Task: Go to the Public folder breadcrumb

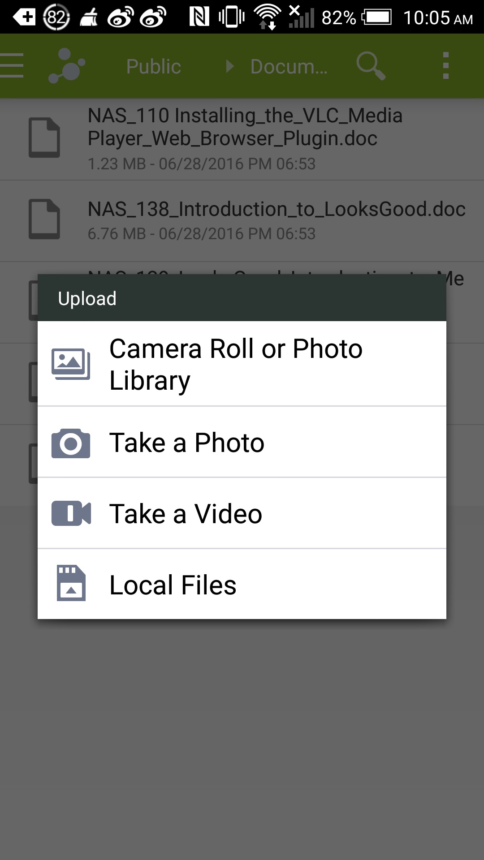Action: 154,66
